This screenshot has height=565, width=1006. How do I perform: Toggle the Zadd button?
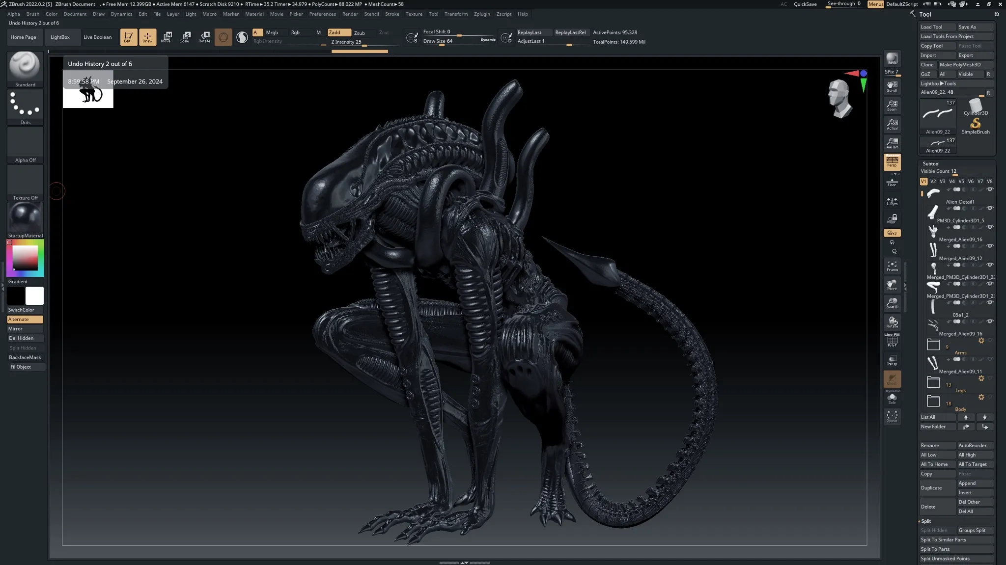pyautogui.click(x=339, y=32)
